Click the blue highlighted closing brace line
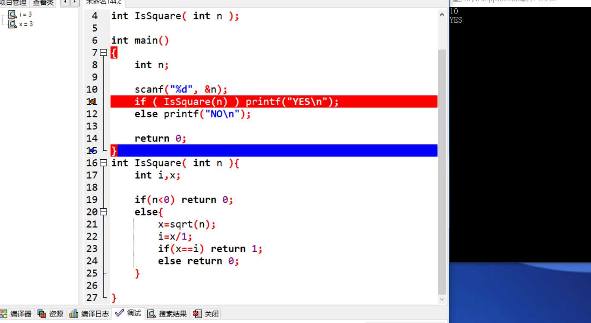 pos(274,151)
